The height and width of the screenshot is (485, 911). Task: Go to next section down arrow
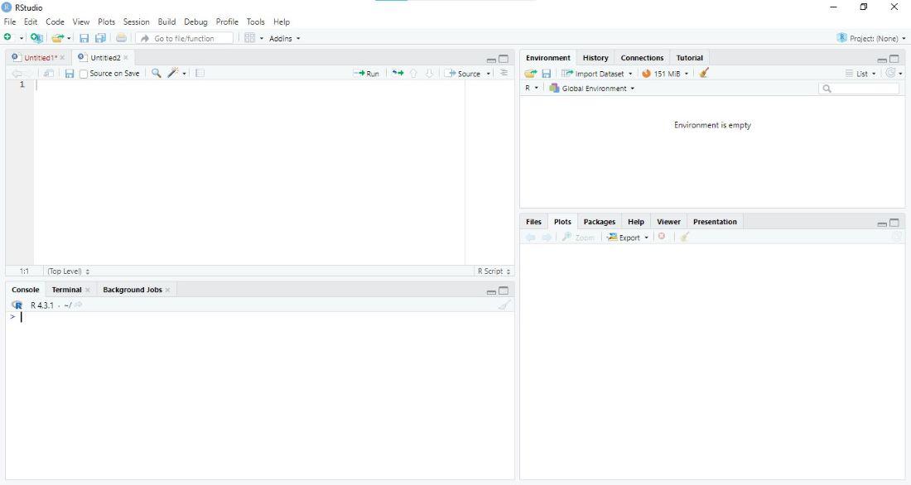pyautogui.click(x=429, y=73)
